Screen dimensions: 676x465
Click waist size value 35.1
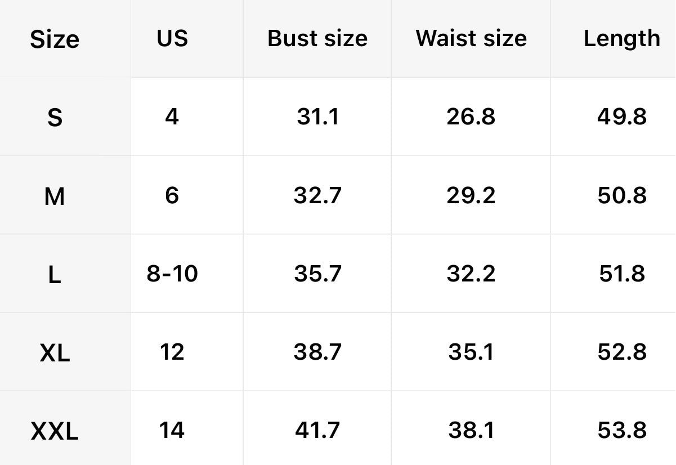pyautogui.click(x=471, y=352)
